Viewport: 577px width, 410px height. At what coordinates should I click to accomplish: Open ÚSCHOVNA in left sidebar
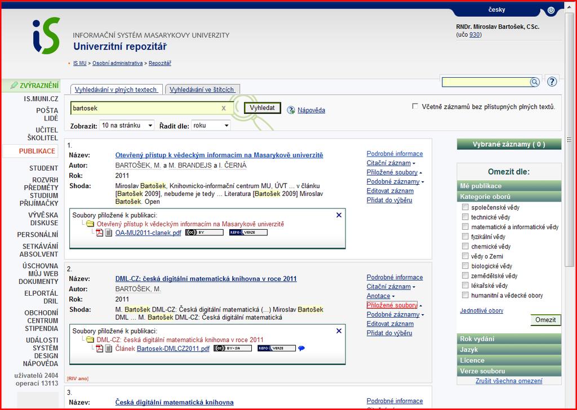(41, 265)
